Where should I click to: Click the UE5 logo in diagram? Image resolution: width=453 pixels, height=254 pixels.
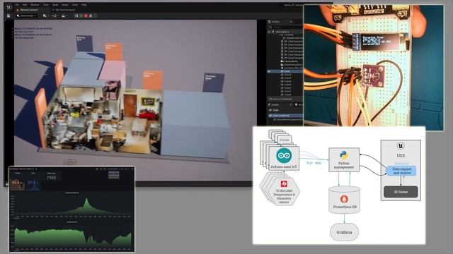click(401, 146)
